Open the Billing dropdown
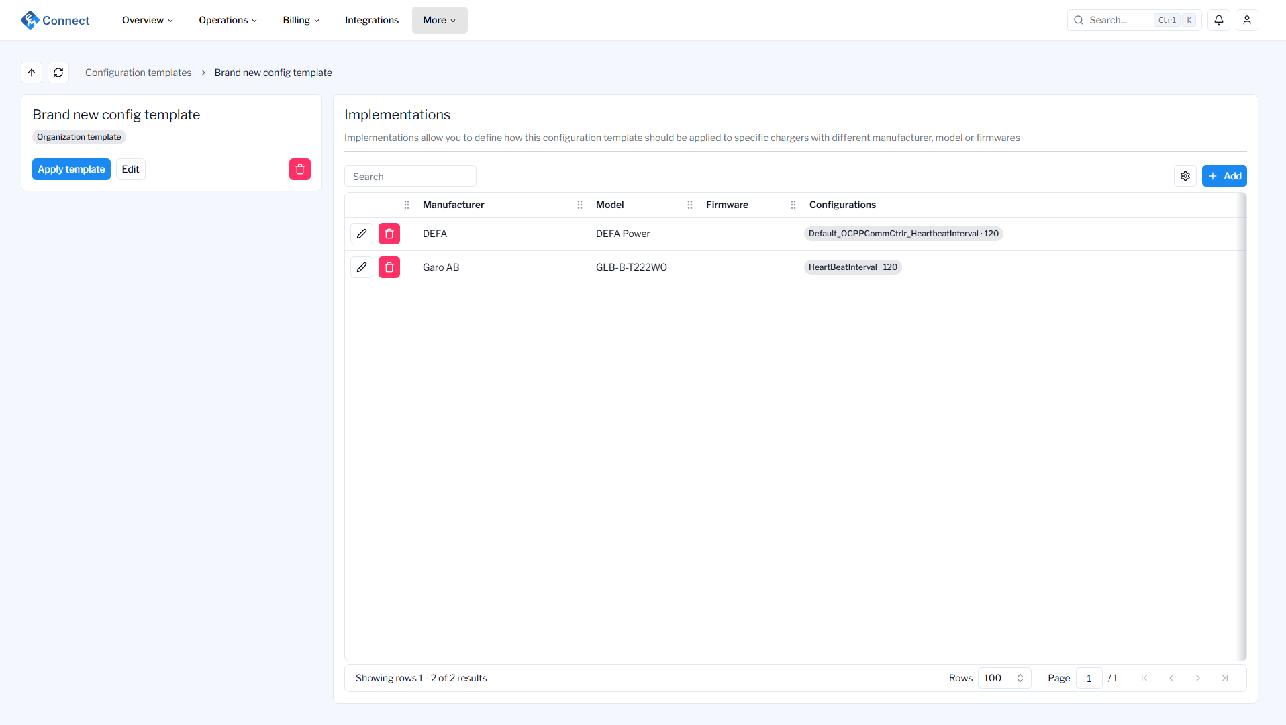This screenshot has height=725, width=1286. pyautogui.click(x=300, y=19)
